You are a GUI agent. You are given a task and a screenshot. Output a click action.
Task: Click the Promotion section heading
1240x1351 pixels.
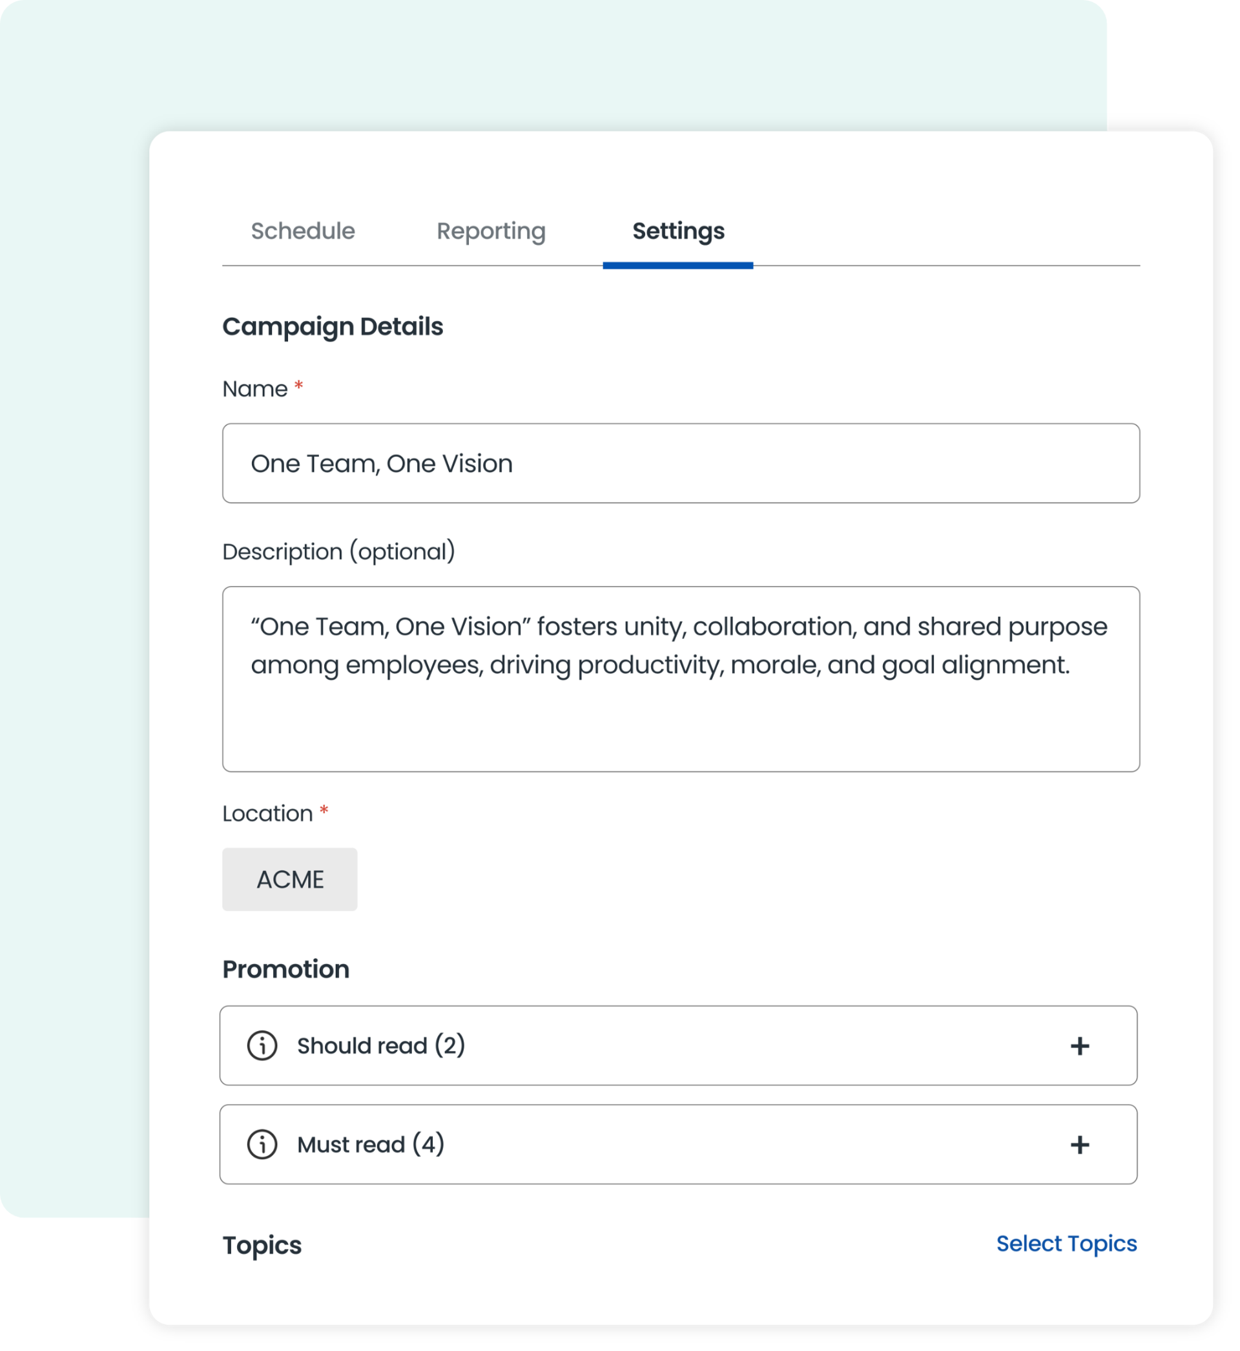point(285,969)
